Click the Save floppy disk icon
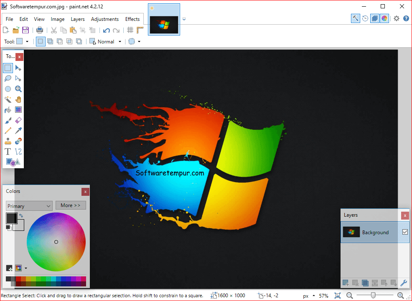 [25, 30]
